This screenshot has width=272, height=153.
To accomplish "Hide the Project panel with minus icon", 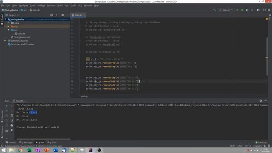I will pyautogui.click(x=67, y=15).
